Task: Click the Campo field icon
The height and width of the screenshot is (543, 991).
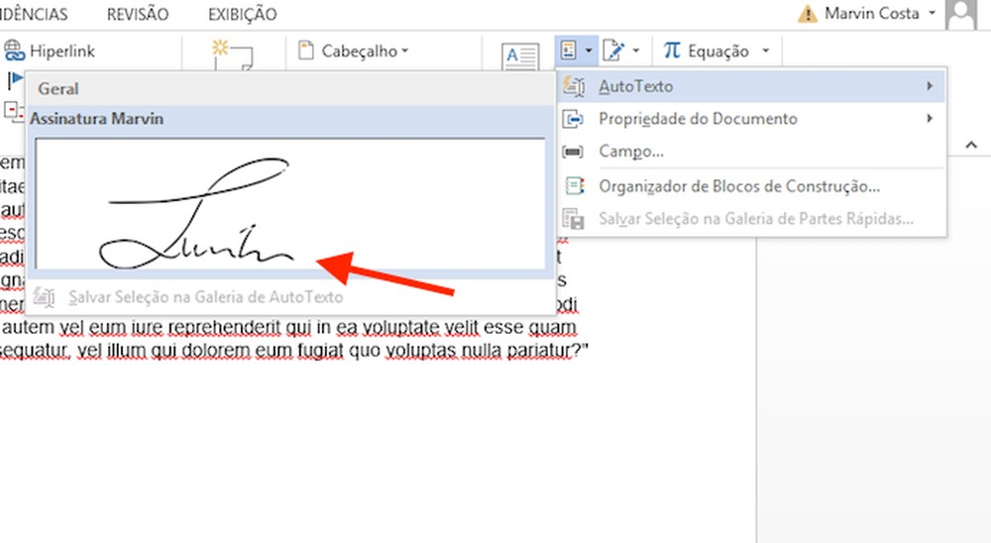Action: coord(573,152)
